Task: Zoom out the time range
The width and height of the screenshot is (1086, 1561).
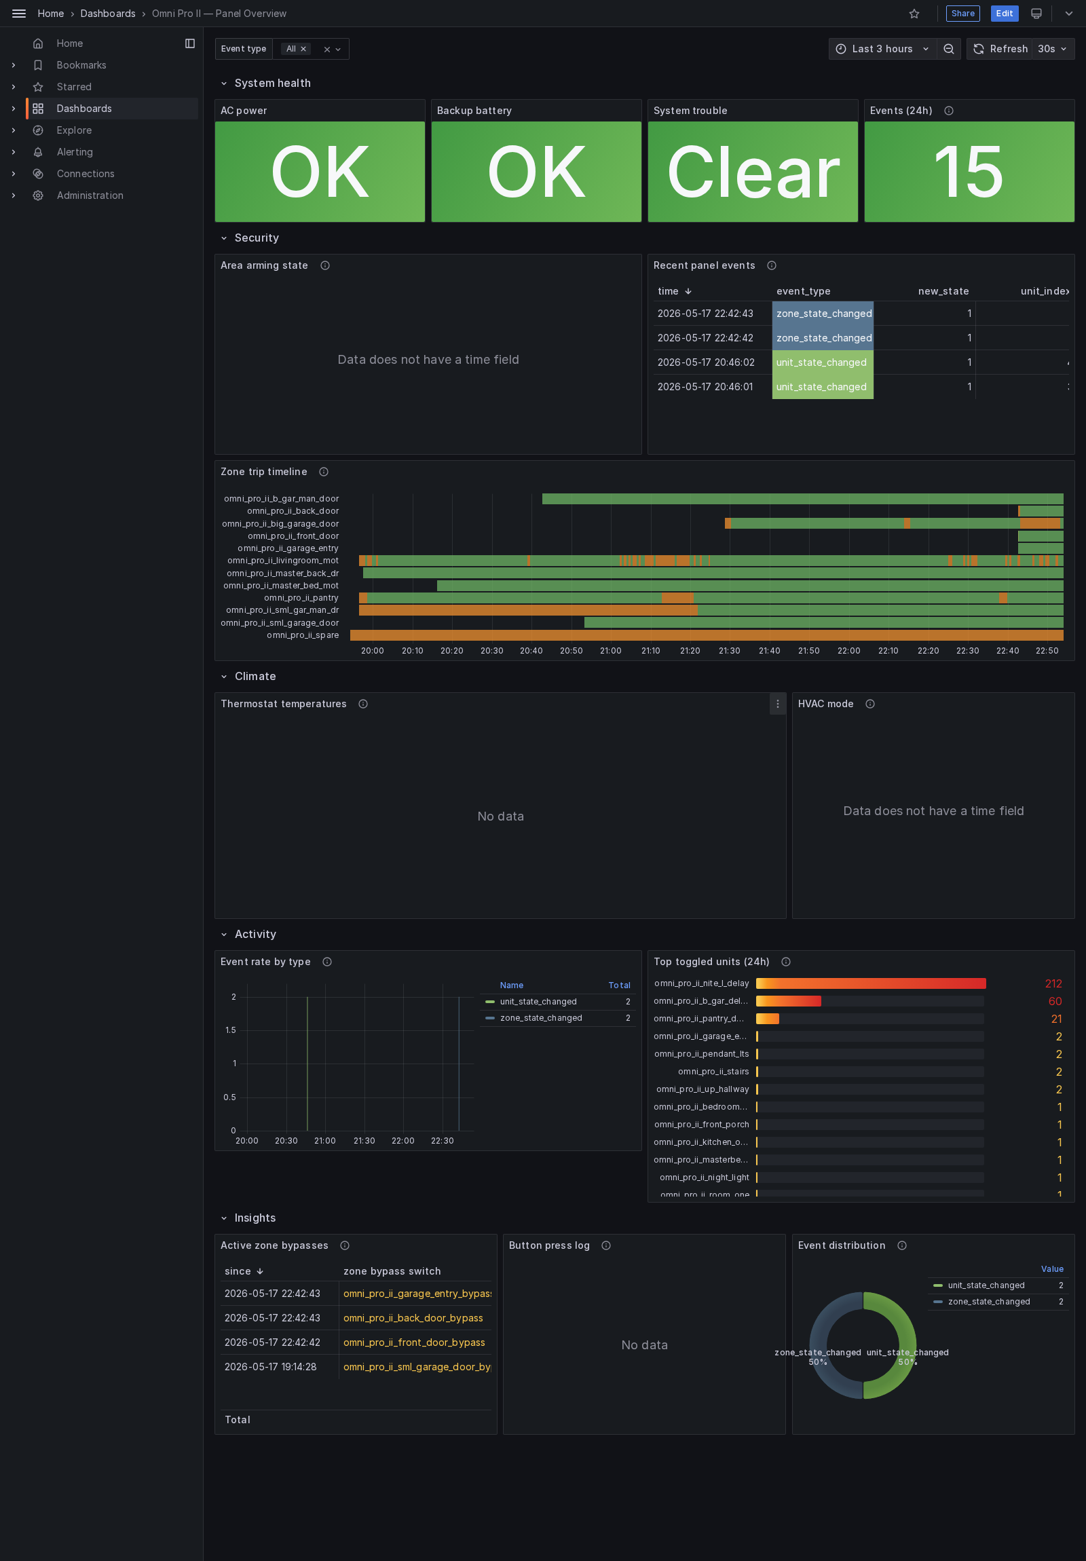Action: click(x=949, y=49)
